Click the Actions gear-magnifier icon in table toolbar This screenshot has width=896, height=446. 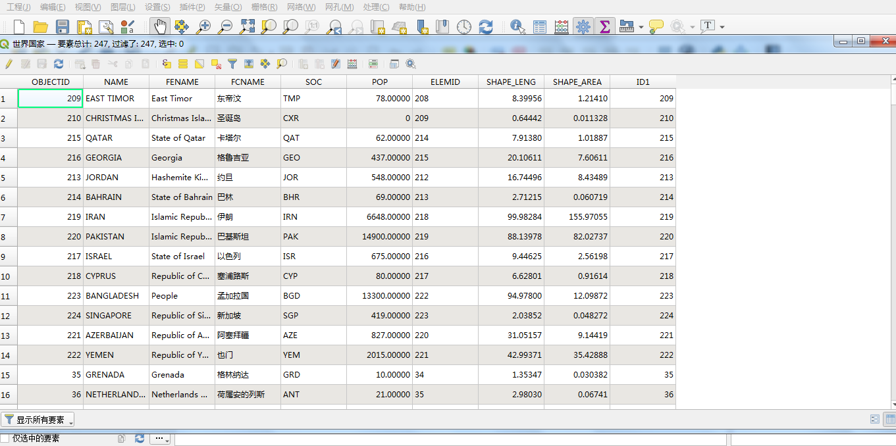click(x=411, y=64)
